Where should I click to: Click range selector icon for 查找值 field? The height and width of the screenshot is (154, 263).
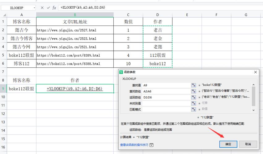(x=193, y=85)
